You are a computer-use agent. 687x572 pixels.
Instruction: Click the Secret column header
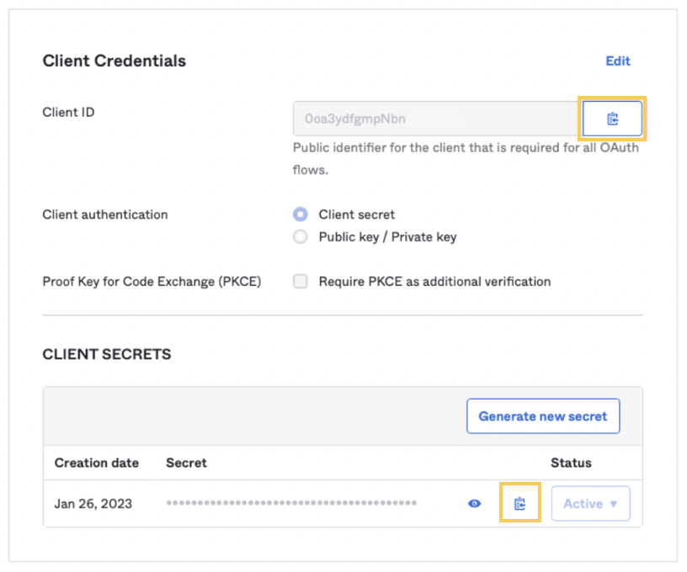[186, 463]
